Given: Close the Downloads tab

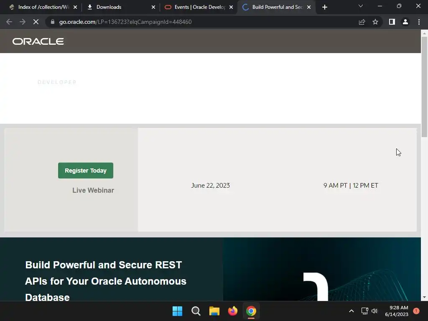Looking at the screenshot, I should [x=153, y=8].
